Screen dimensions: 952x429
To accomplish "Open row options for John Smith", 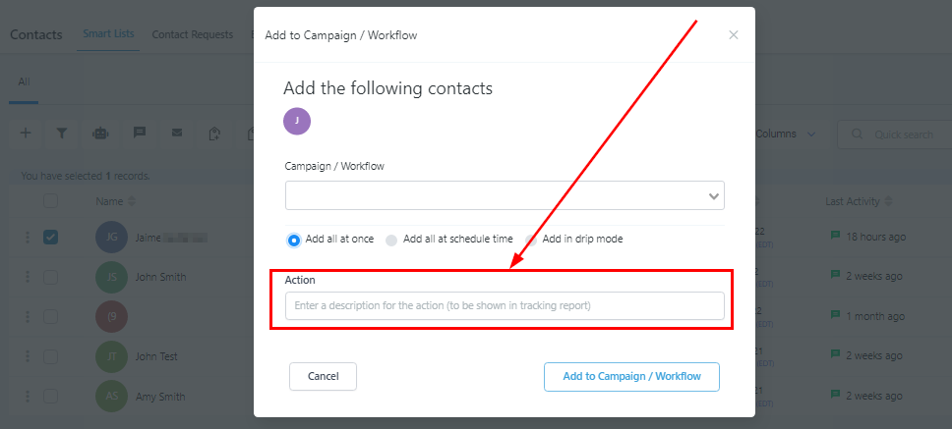I will 28,277.
